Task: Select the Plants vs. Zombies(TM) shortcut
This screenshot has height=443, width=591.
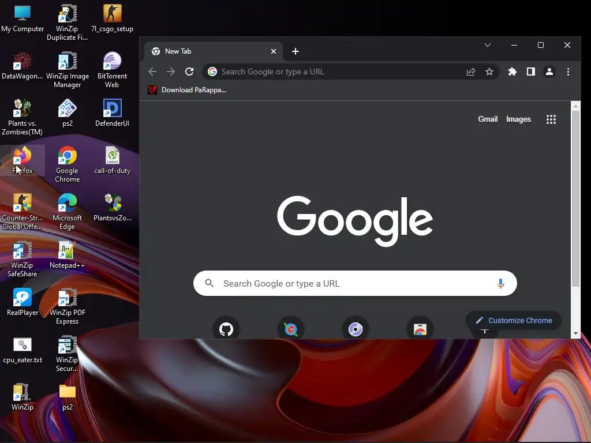Action: pyautogui.click(x=23, y=117)
